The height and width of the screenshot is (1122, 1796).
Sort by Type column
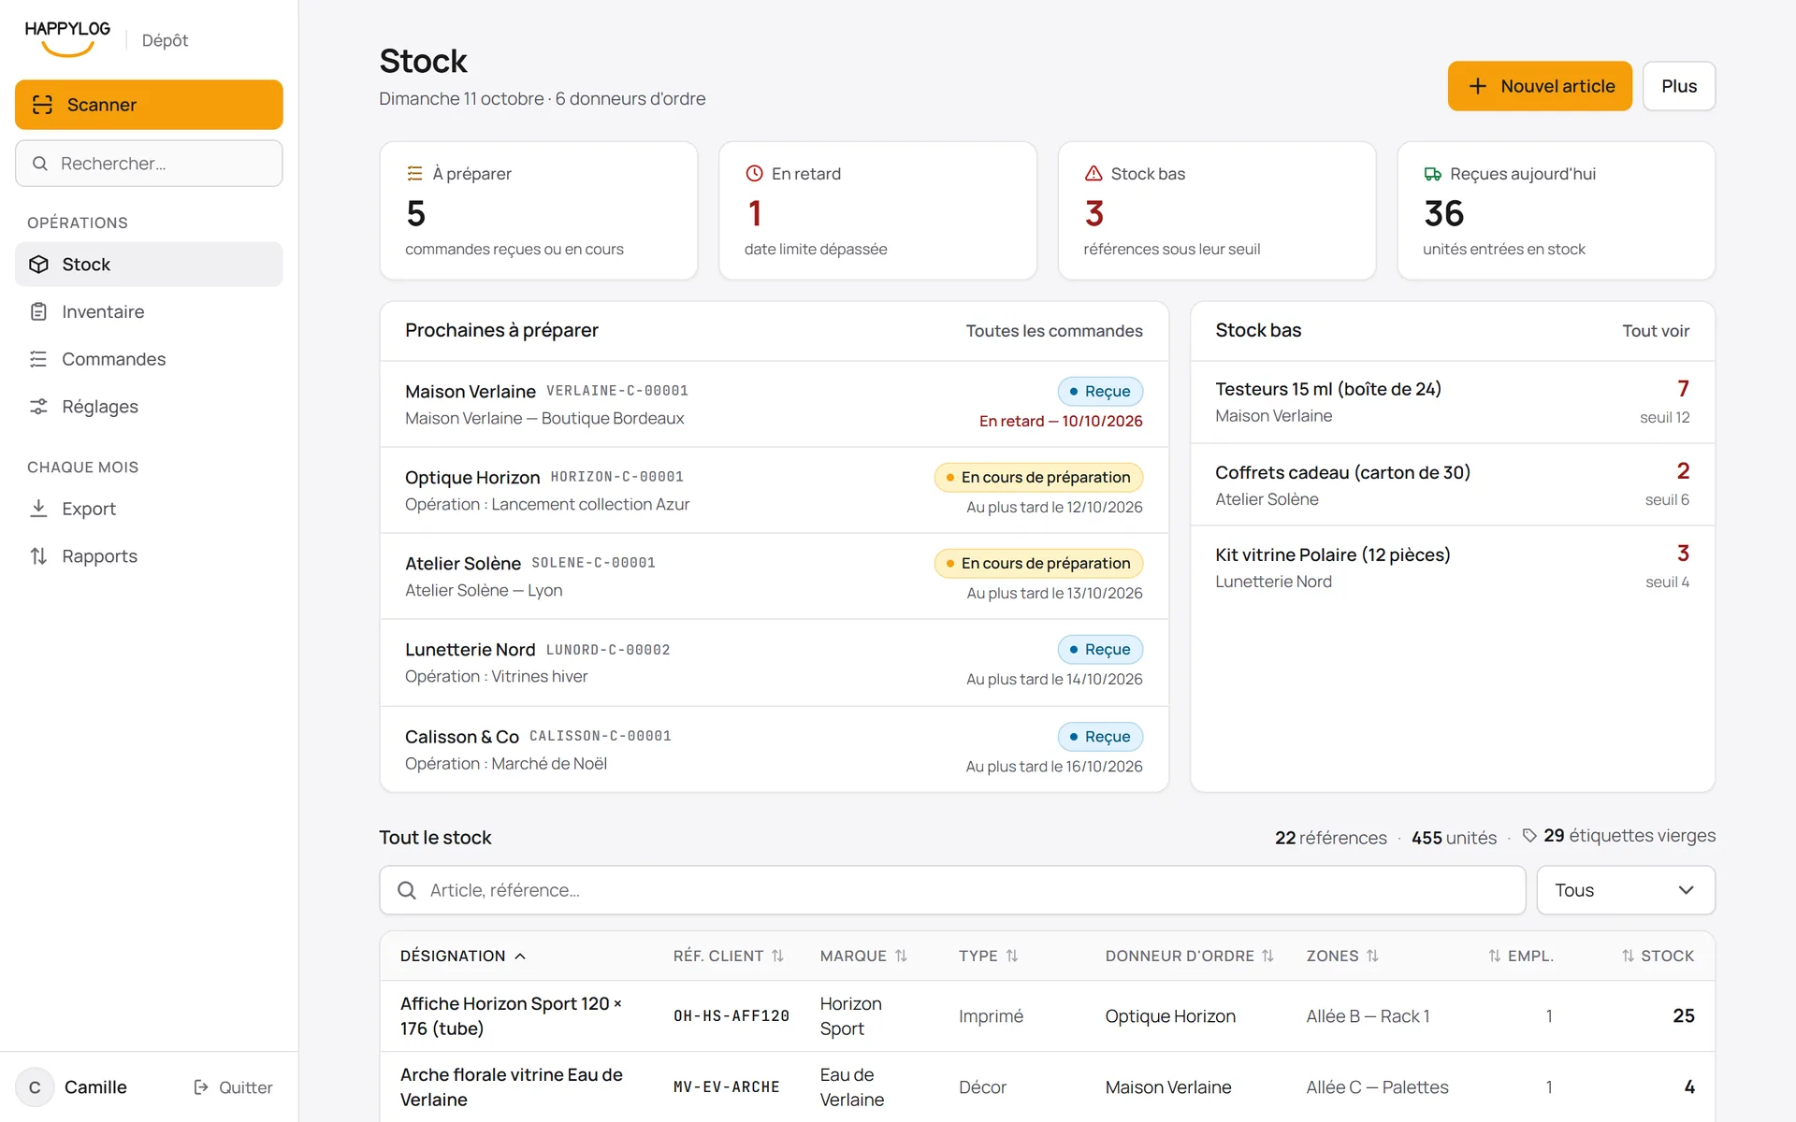(x=989, y=956)
